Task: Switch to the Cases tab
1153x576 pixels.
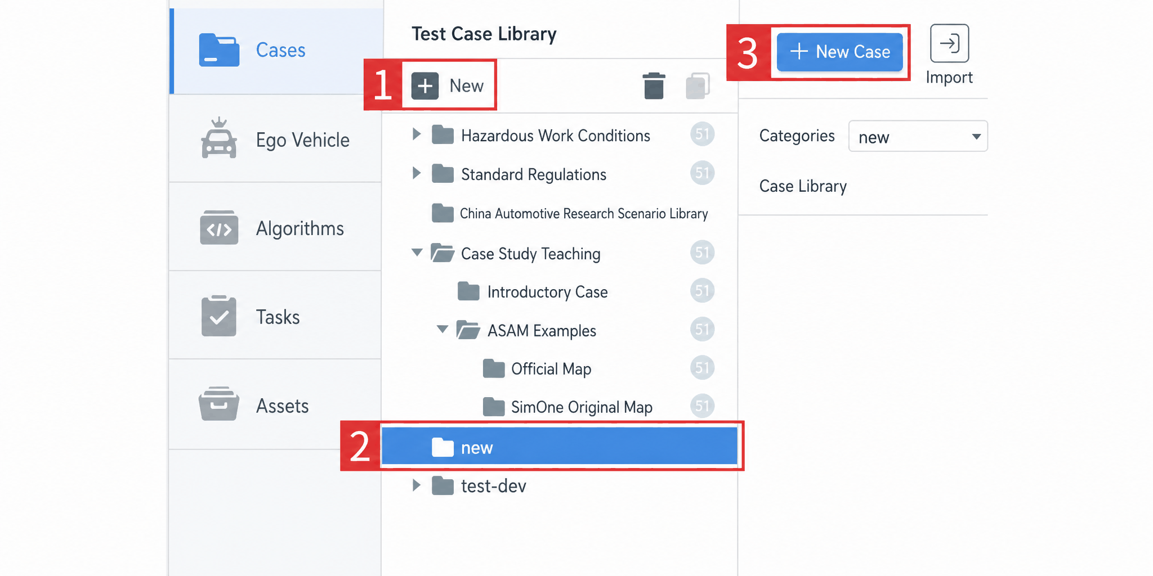Action: tap(275, 51)
